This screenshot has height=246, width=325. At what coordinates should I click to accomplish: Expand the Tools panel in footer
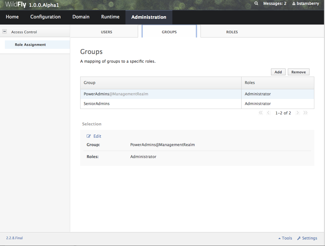pyautogui.click(x=285, y=238)
